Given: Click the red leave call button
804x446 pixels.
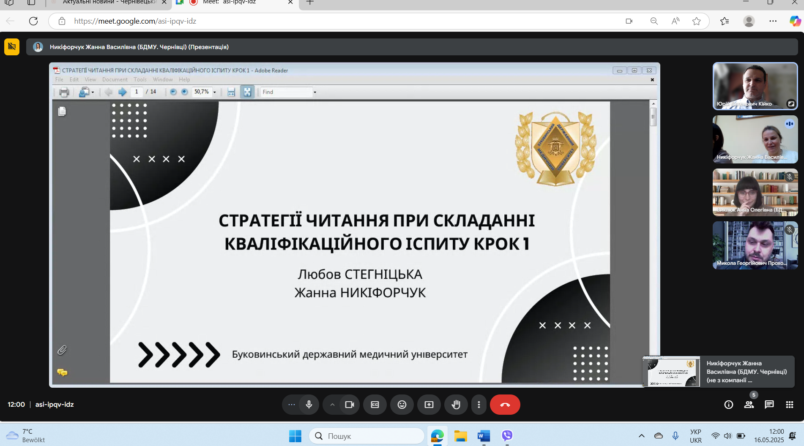Looking at the screenshot, I should point(505,405).
